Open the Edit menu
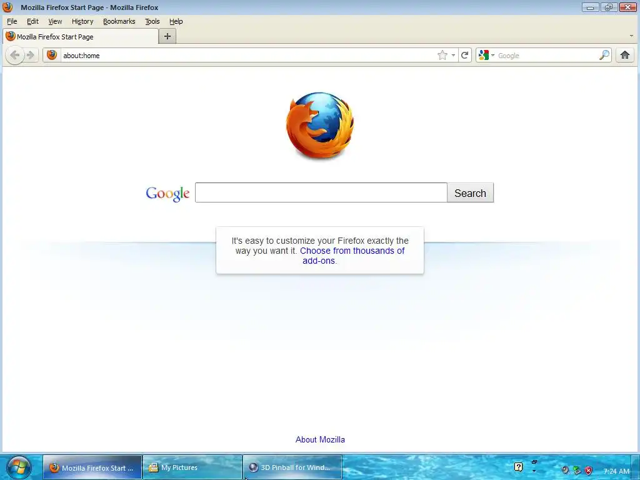Screen dimensions: 640x480 point(32,21)
